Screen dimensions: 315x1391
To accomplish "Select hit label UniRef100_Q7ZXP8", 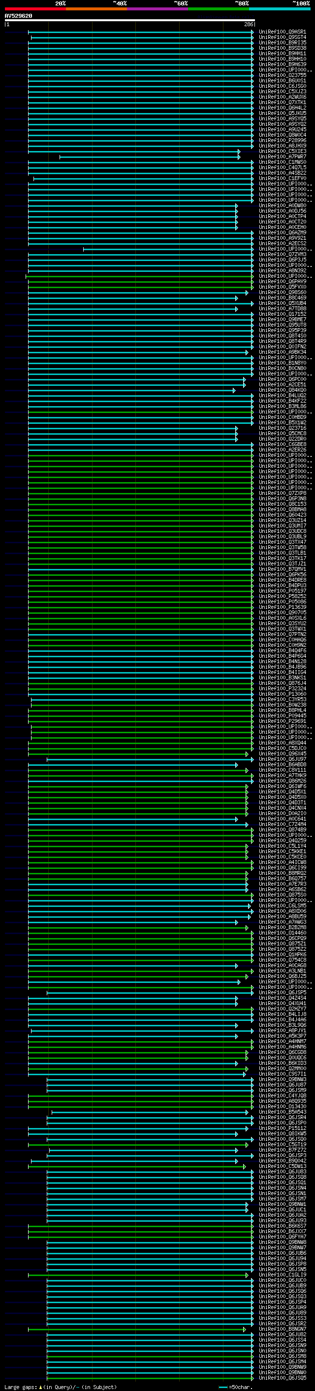I will pyautogui.click(x=283, y=493).
